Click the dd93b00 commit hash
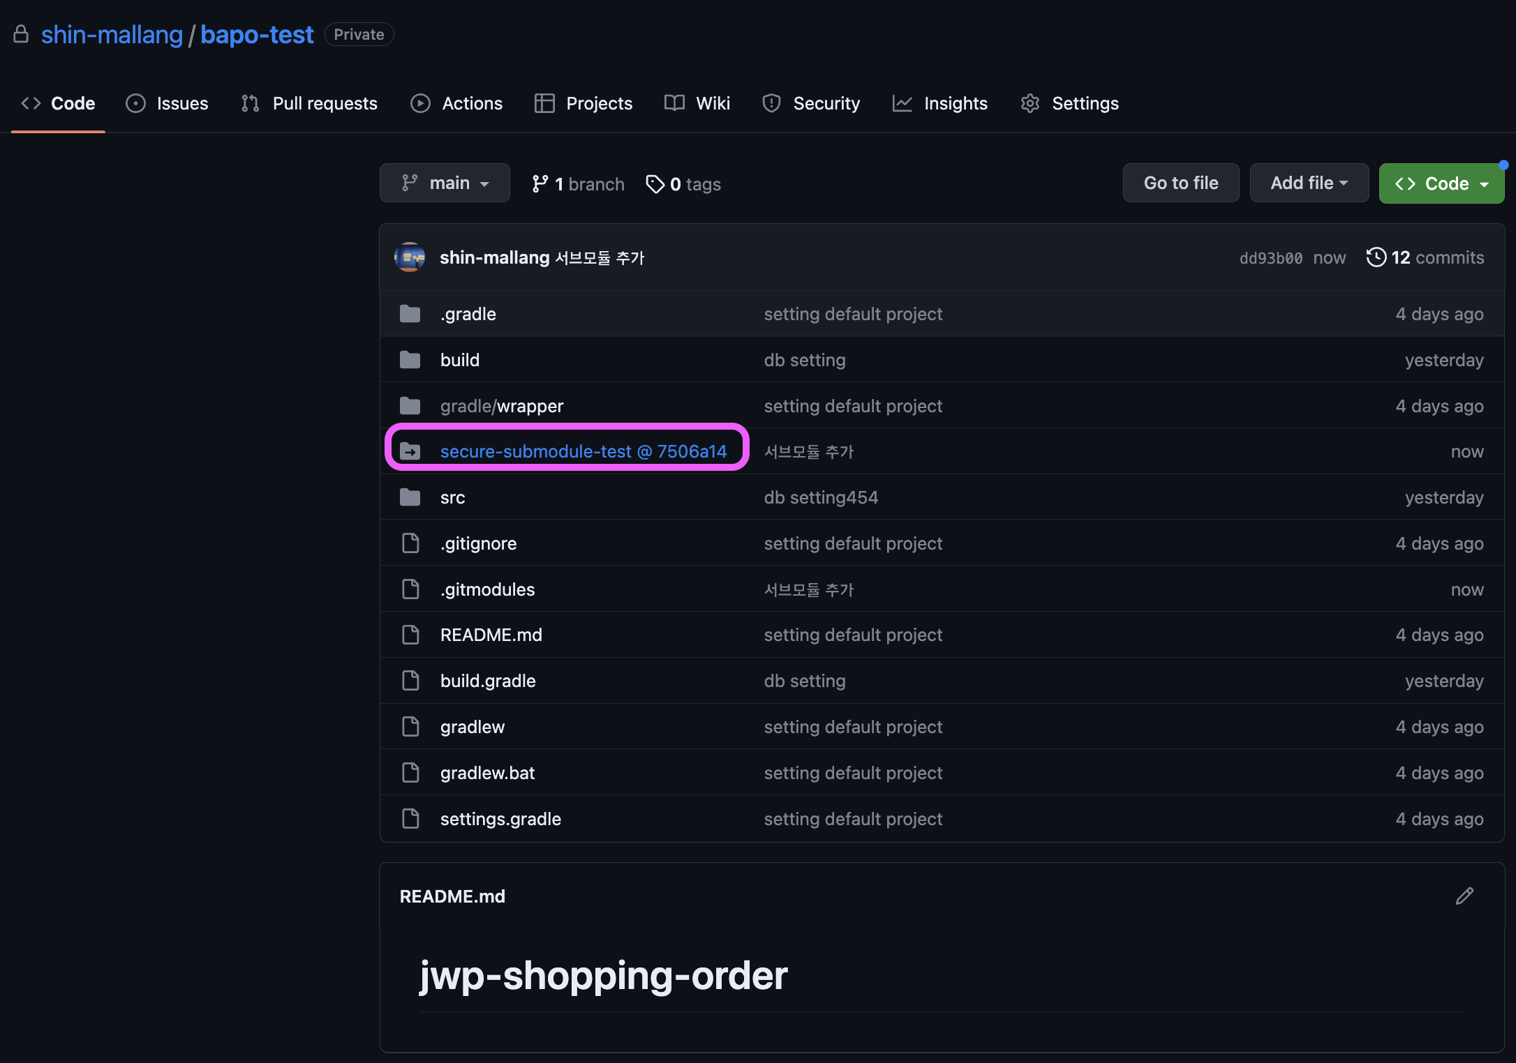 pos(1270,258)
